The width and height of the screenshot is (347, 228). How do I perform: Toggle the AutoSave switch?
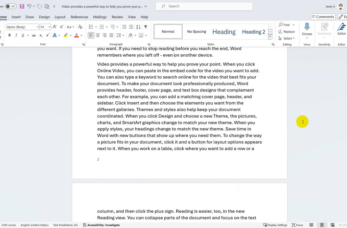[10, 6]
